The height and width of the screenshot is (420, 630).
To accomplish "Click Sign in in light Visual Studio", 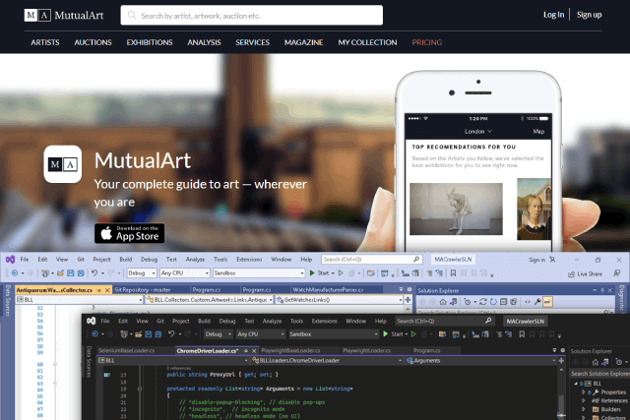I will (x=536, y=260).
